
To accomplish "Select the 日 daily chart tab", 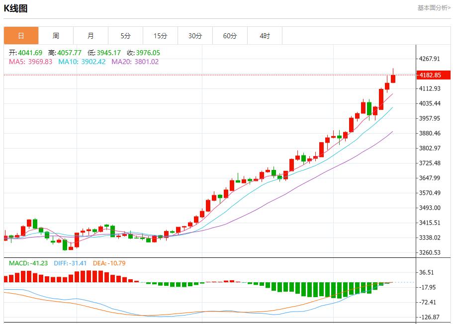I will click(x=21, y=36).
